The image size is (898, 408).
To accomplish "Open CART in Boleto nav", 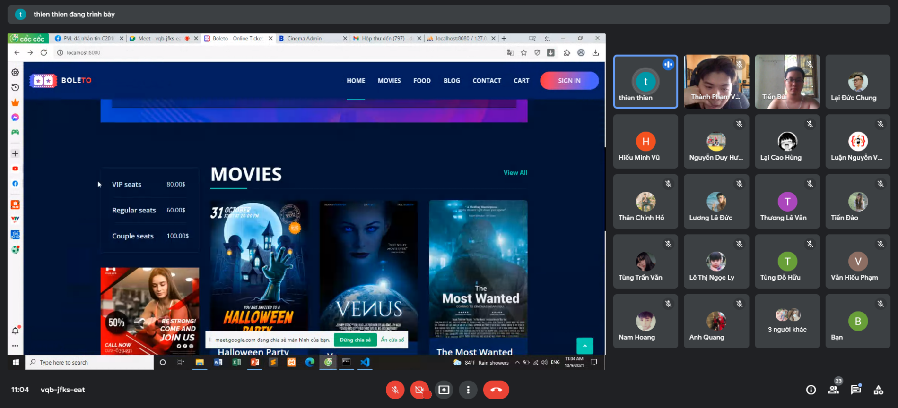I will point(522,81).
